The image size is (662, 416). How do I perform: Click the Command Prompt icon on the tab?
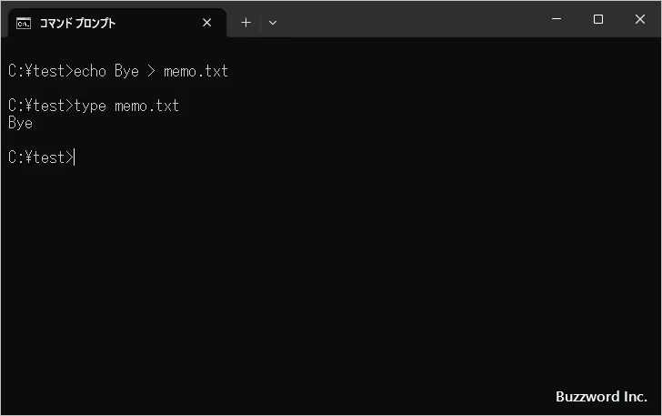point(24,23)
